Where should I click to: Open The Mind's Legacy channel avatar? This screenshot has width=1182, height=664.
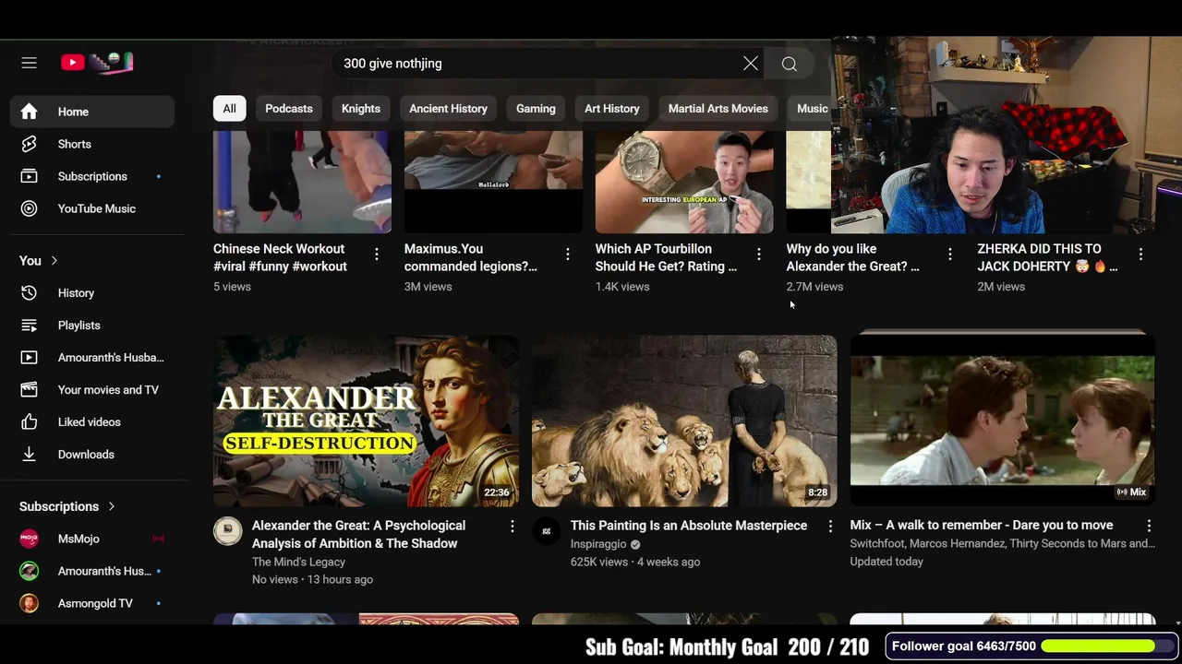227,531
